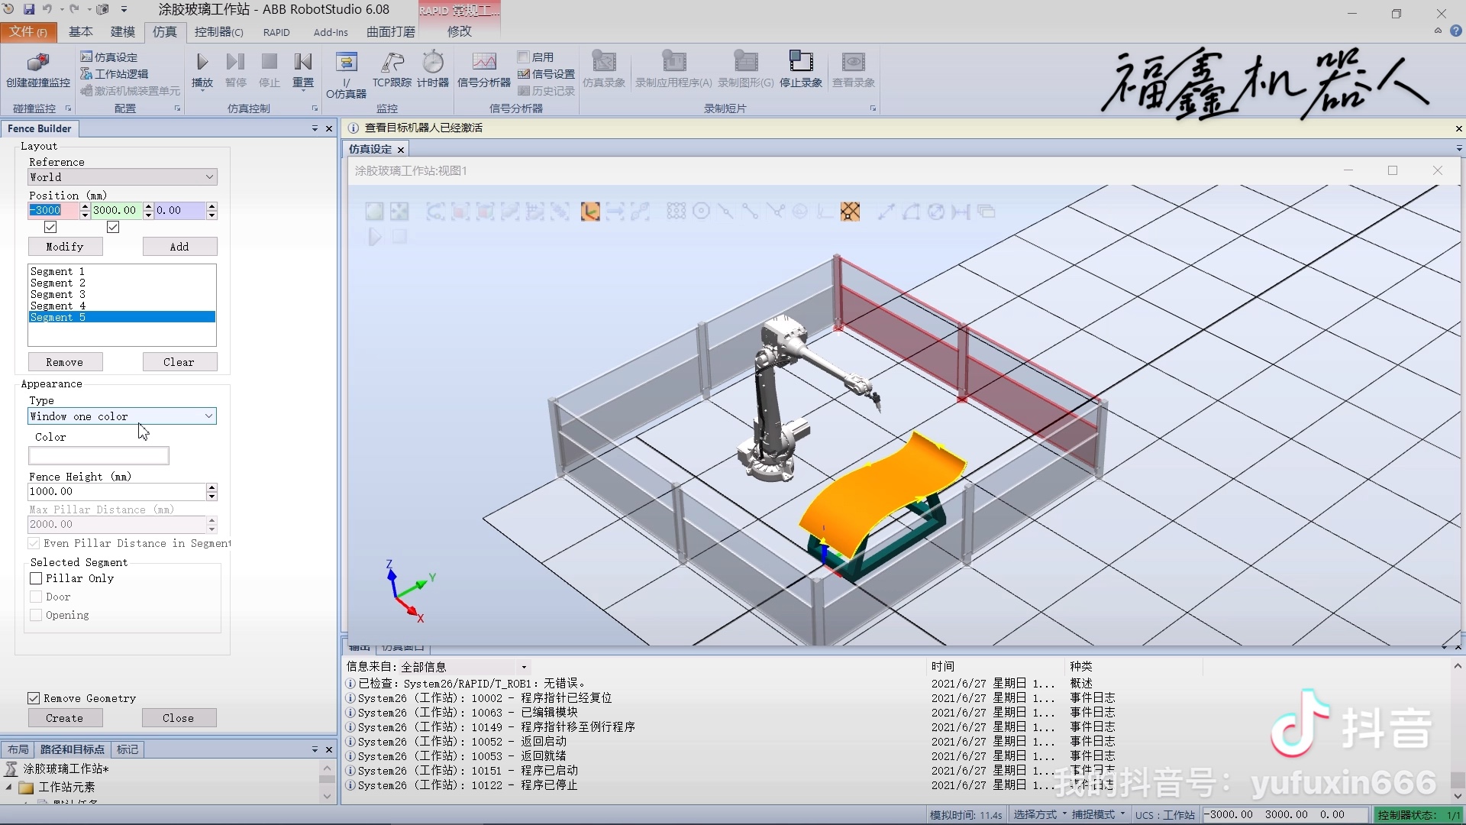Image resolution: width=1466 pixels, height=825 pixels.
Task: Expand the 捕捉模式 dropdown in status bar
Action: click(1098, 815)
